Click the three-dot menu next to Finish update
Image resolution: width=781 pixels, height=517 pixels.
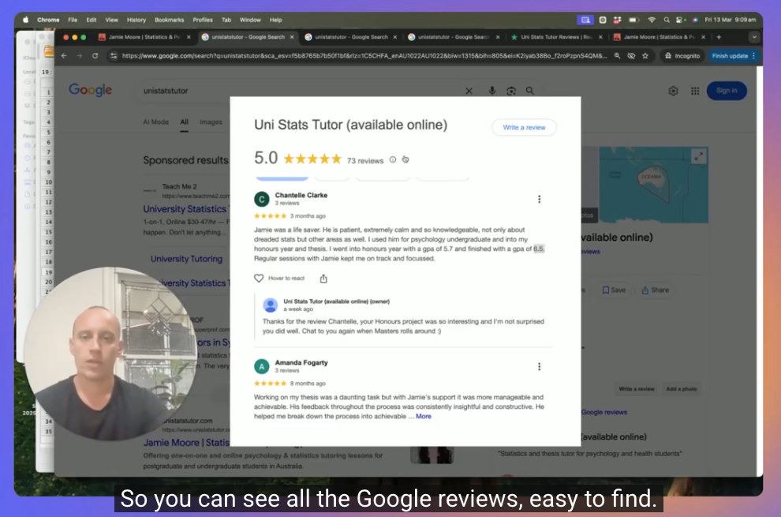tap(753, 56)
